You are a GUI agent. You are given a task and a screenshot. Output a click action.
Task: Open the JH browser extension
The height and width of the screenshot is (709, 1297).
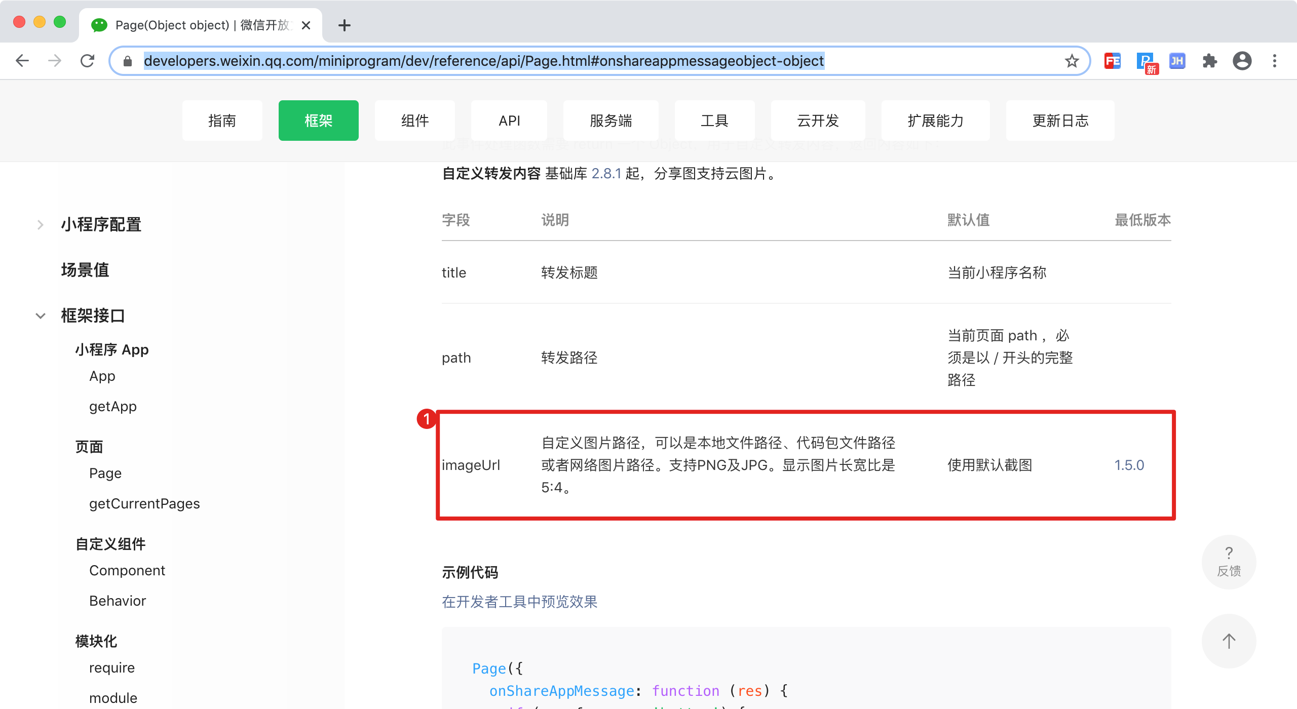(1177, 61)
